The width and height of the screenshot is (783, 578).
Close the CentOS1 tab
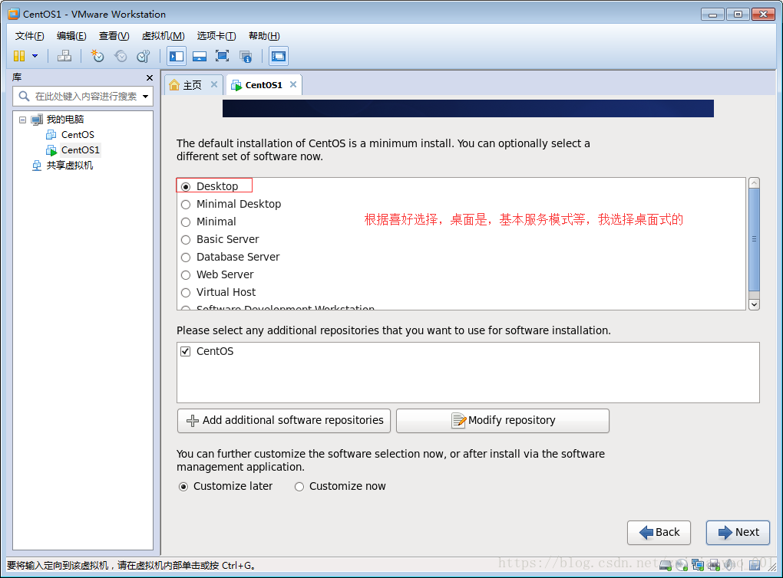pos(293,84)
